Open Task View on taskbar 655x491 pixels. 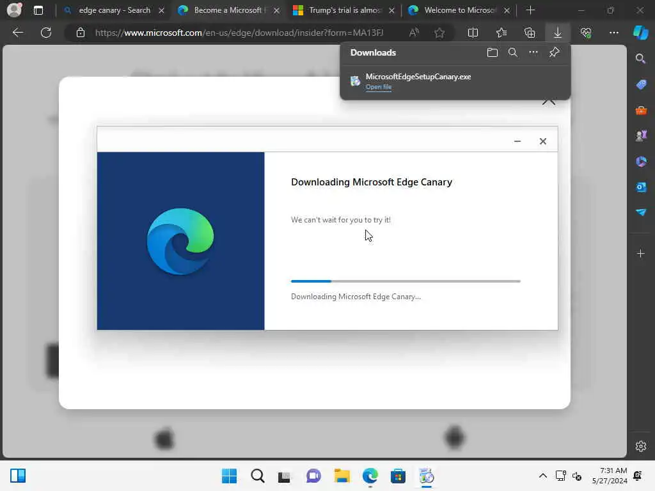285,476
